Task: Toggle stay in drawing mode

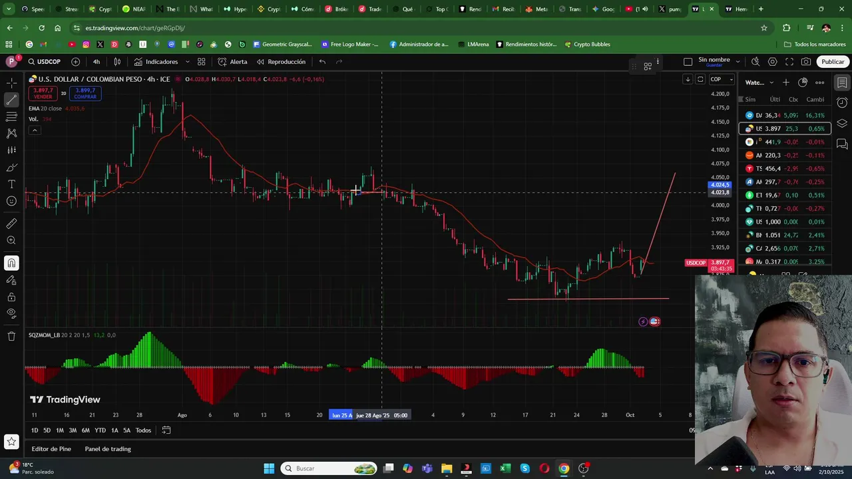Action: pos(11,280)
